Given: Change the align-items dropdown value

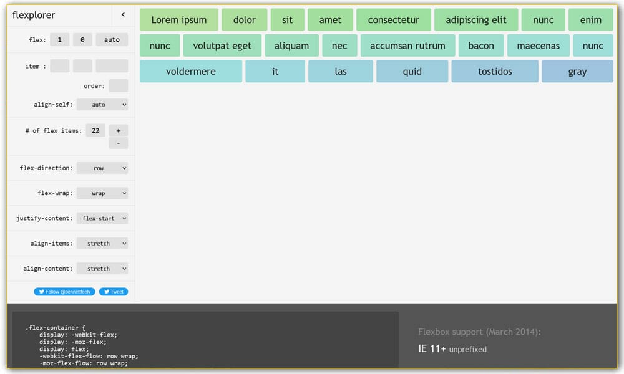Looking at the screenshot, I should click(x=102, y=244).
